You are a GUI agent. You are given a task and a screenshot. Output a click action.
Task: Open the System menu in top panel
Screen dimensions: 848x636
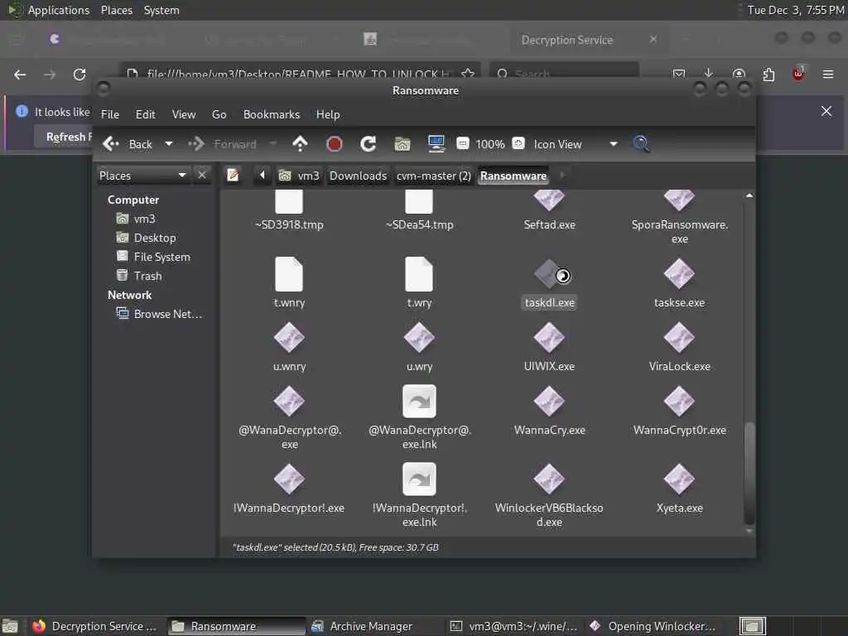[161, 10]
